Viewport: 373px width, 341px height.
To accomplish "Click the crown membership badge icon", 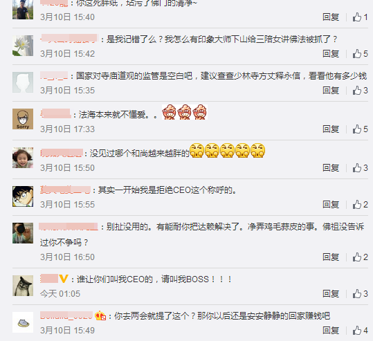I will point(100,315).
